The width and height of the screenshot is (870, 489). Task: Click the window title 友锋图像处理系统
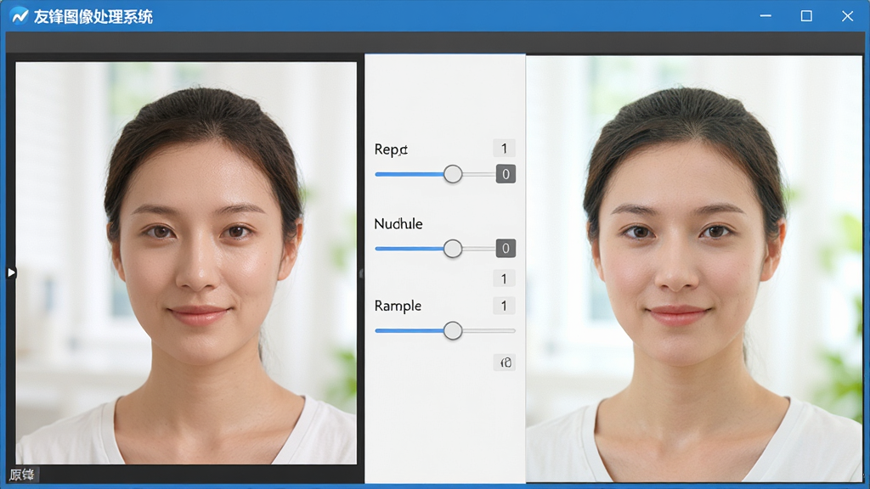93,17
